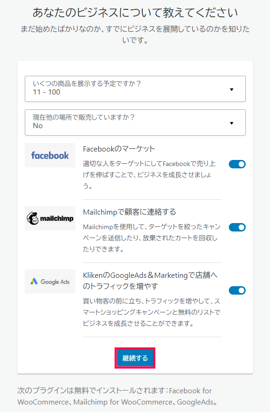Click the Google Ads logo thumbnail
The width and height of the screenshot is (270, 412).
[50, 282]
